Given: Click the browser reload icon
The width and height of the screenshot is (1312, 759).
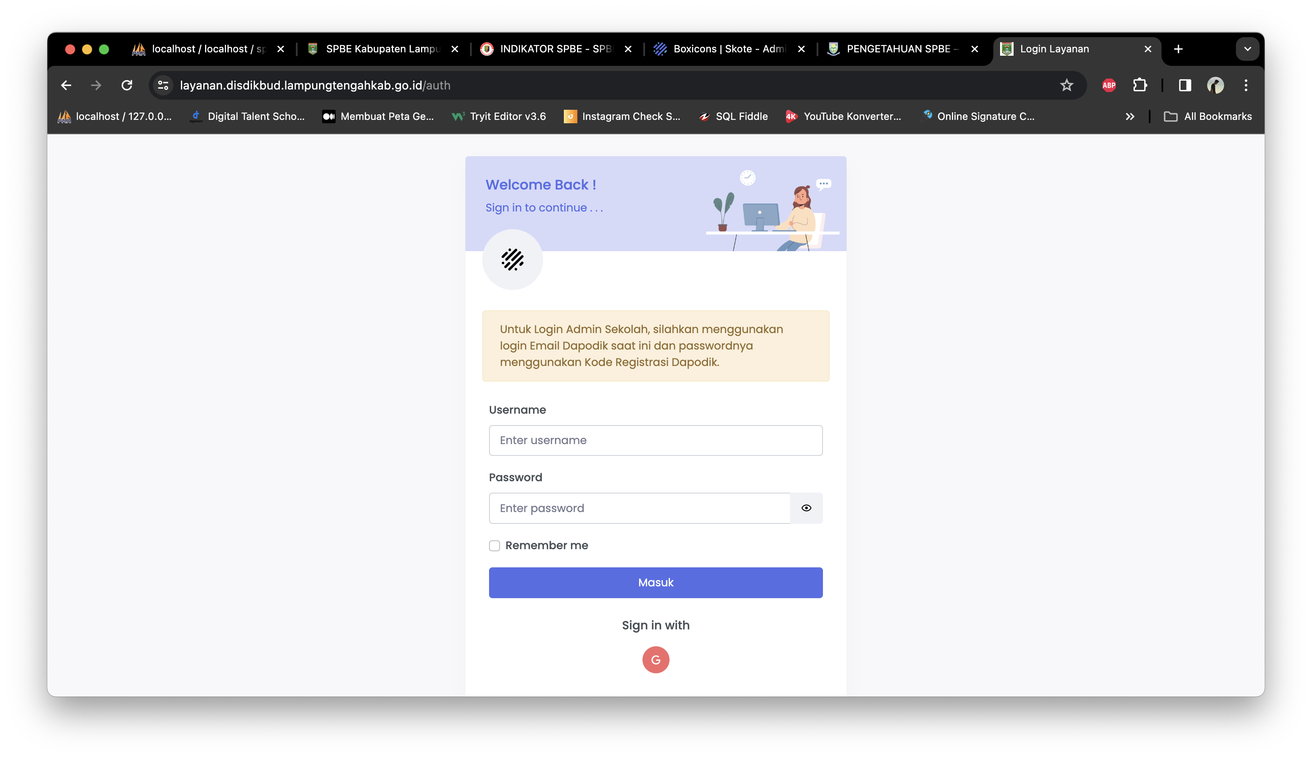Looking at the screenshot, I should [126, 85].
